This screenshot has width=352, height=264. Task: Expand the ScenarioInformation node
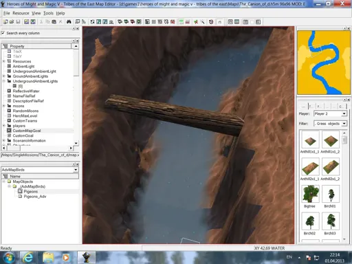click(x=3, y=140)
